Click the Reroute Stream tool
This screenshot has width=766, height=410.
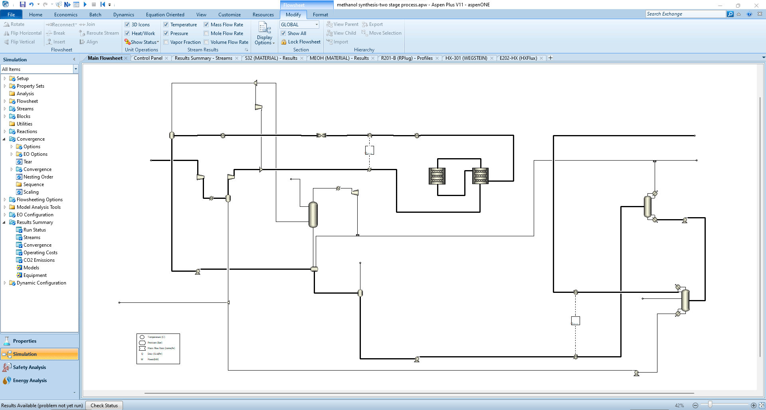(99, 33)
